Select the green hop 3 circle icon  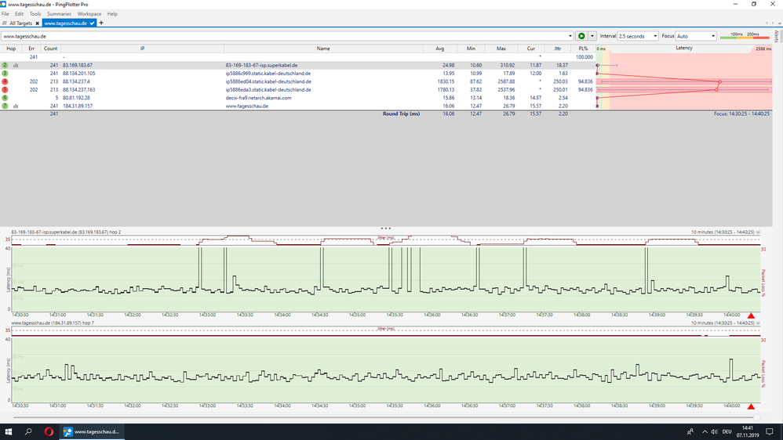(5, 74)
